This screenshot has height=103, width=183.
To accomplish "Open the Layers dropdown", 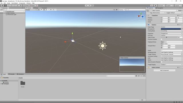I will tap(170, 5).
